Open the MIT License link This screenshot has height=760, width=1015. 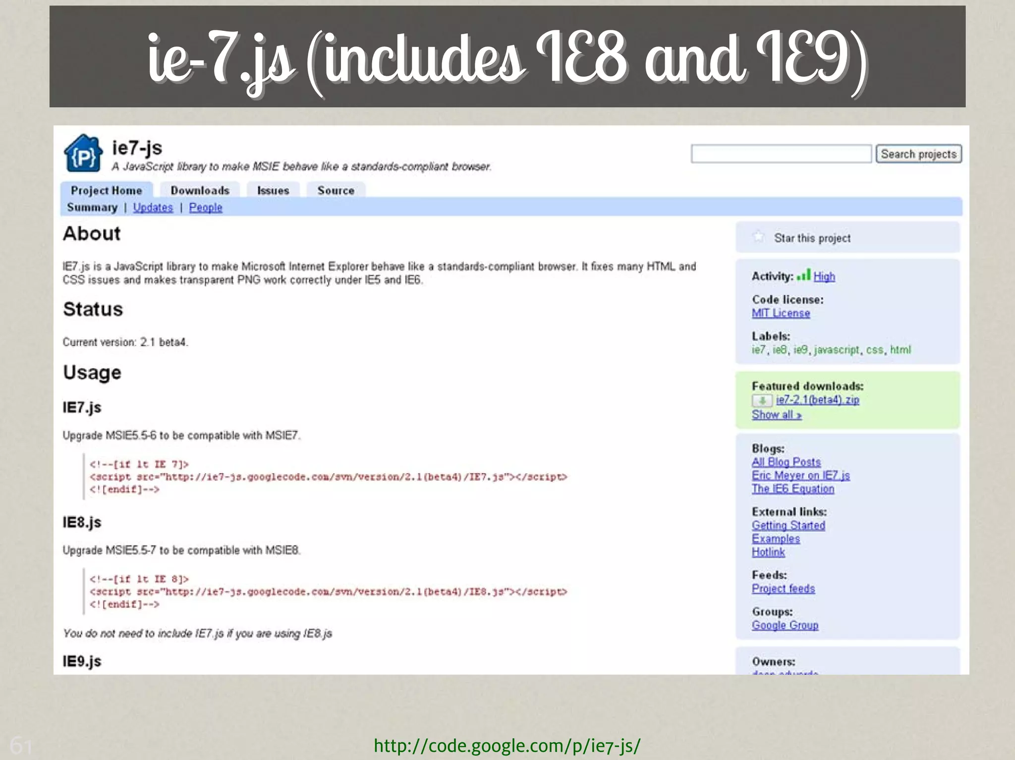coord(781,313)
